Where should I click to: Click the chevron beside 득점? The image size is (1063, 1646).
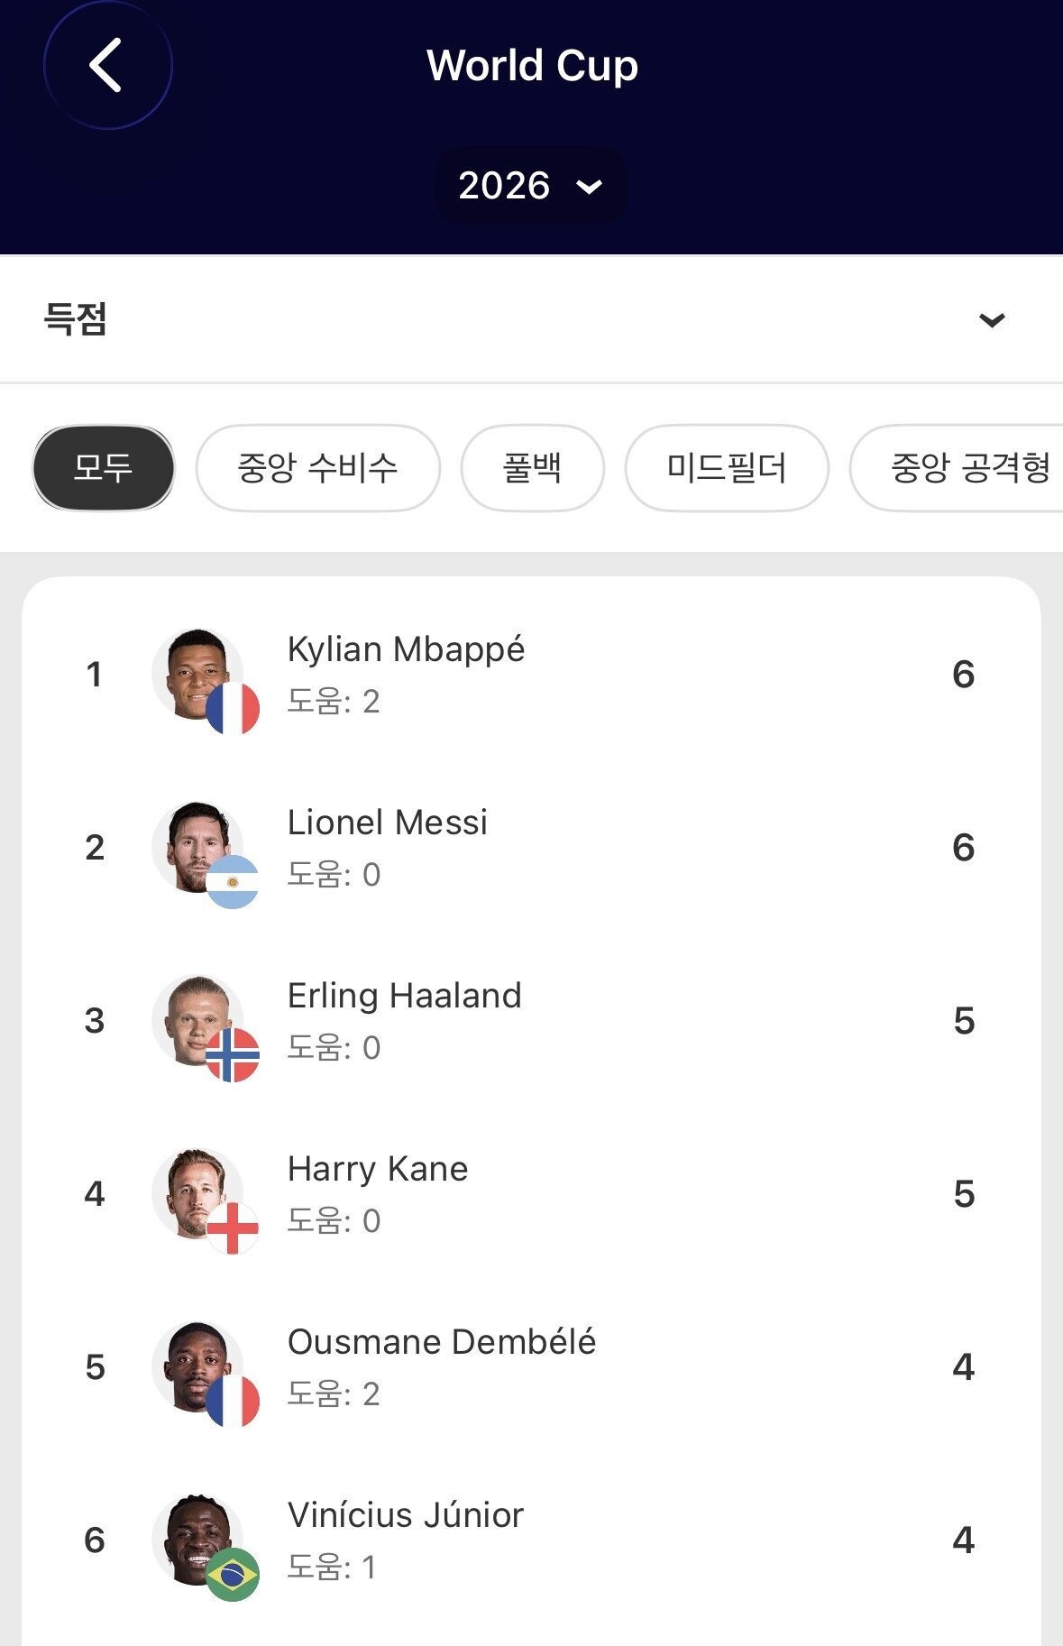992,320
